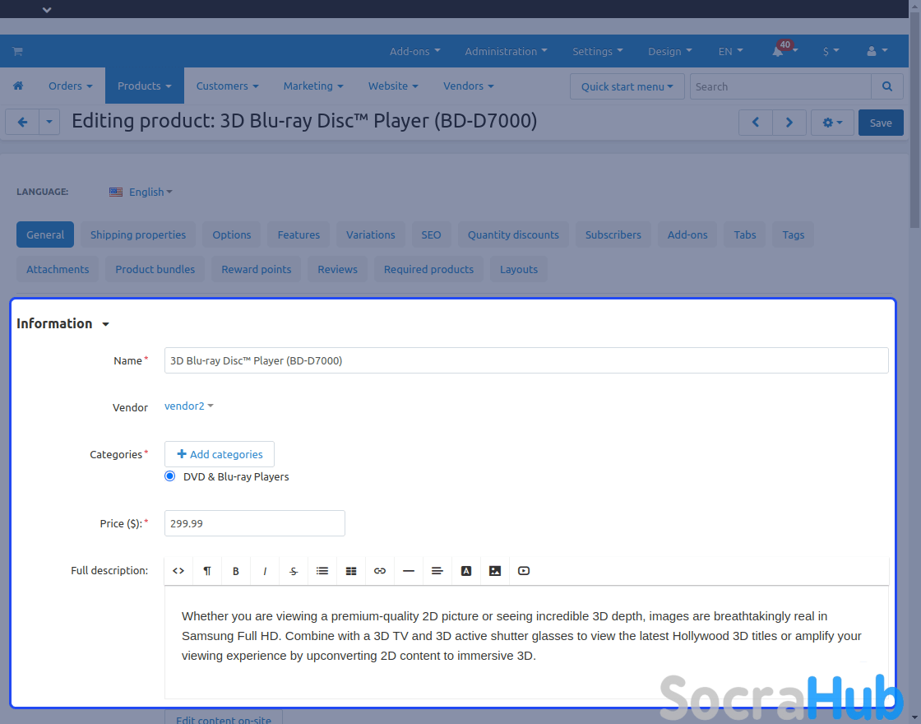This screenshot has width=921, height=724.
Task: Insert a link in the description editor
Action: coord(380,571)
